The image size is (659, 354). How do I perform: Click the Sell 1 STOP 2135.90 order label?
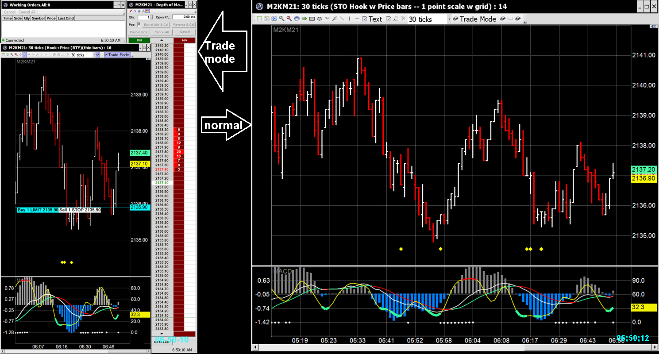pyautogui.click(x=80, y=210)
